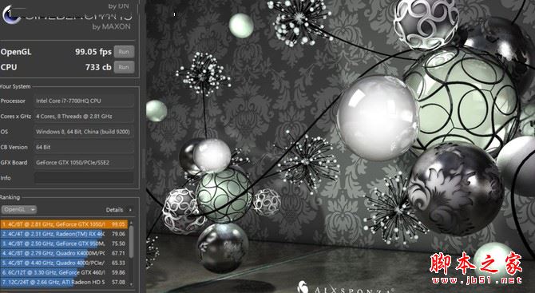Click the Info input field
Viewport: 535px width, 293px height.
click(84, 178)
